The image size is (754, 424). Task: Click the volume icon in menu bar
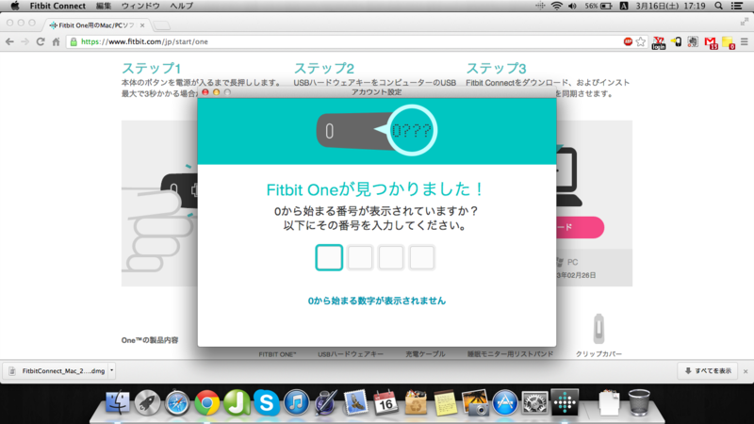572,6
